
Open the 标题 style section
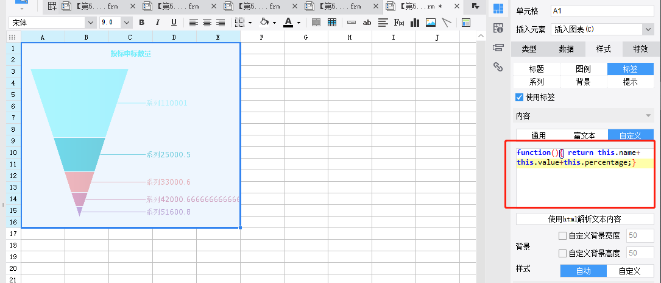pyautogui.click(x=536, y=69)
